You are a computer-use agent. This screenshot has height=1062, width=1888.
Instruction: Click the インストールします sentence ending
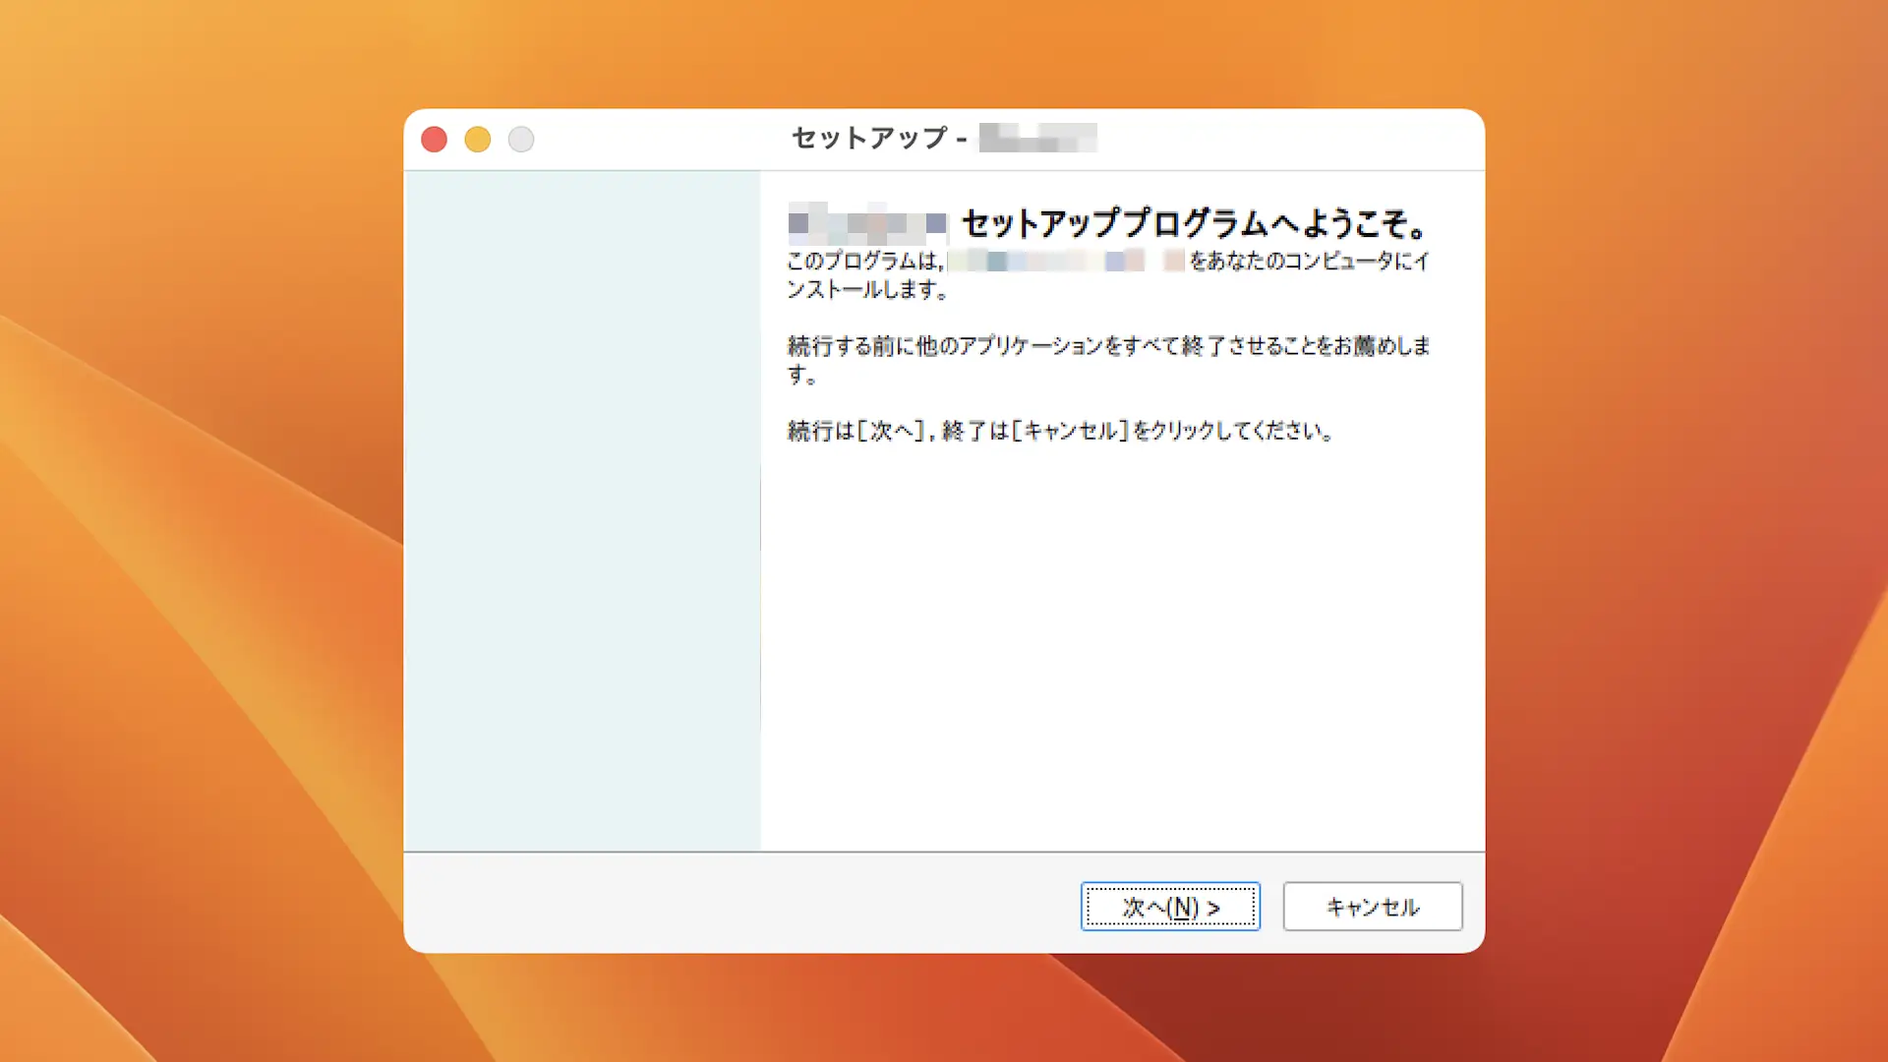pyautogui.click(x=865, y=290)
